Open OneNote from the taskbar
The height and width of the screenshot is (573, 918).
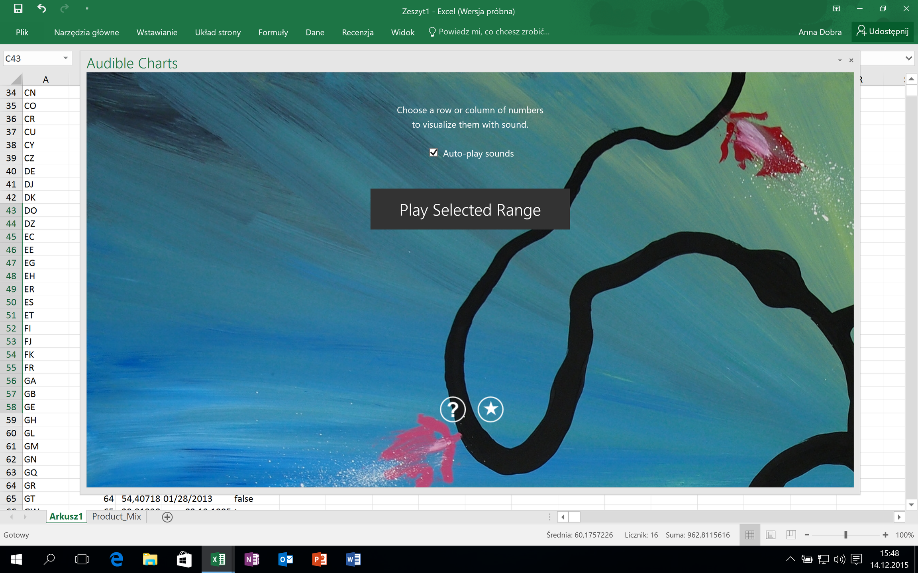pos(252,559)
